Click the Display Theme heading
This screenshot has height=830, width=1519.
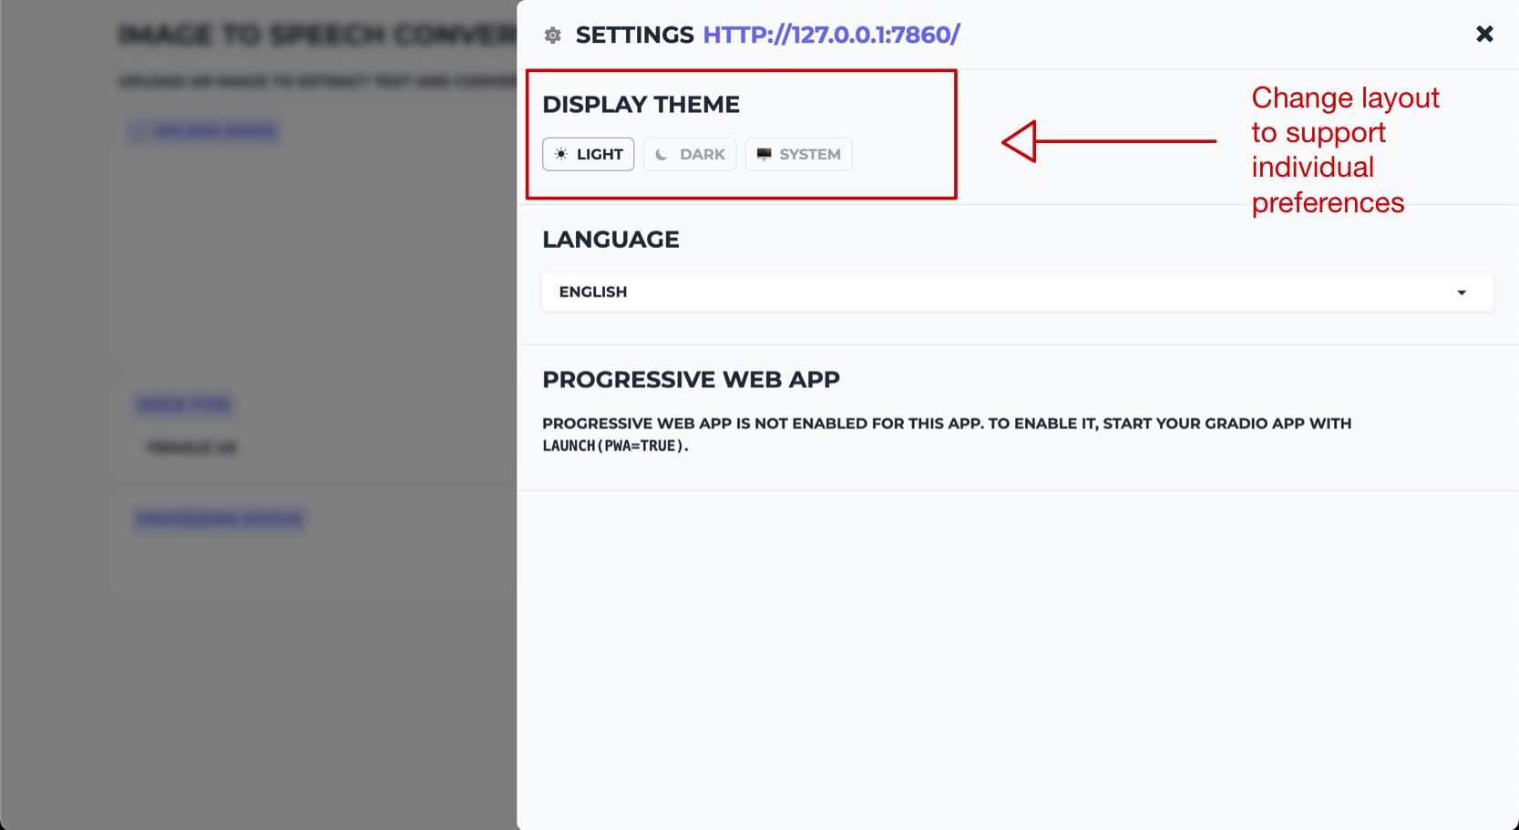pos(641,105)
